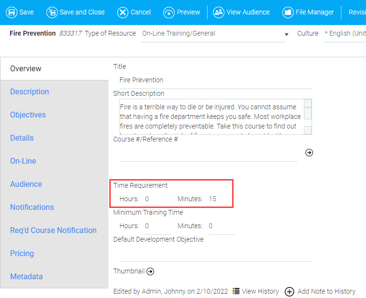
Task: Click the Save disk icon
Action: point(11,12)
